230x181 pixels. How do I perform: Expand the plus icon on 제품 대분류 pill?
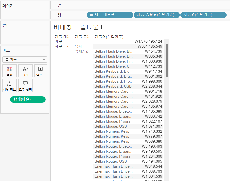91,15
